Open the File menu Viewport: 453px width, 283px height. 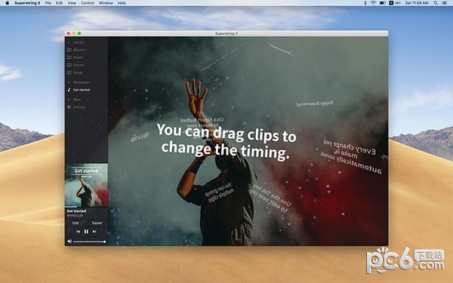(48, 3)
